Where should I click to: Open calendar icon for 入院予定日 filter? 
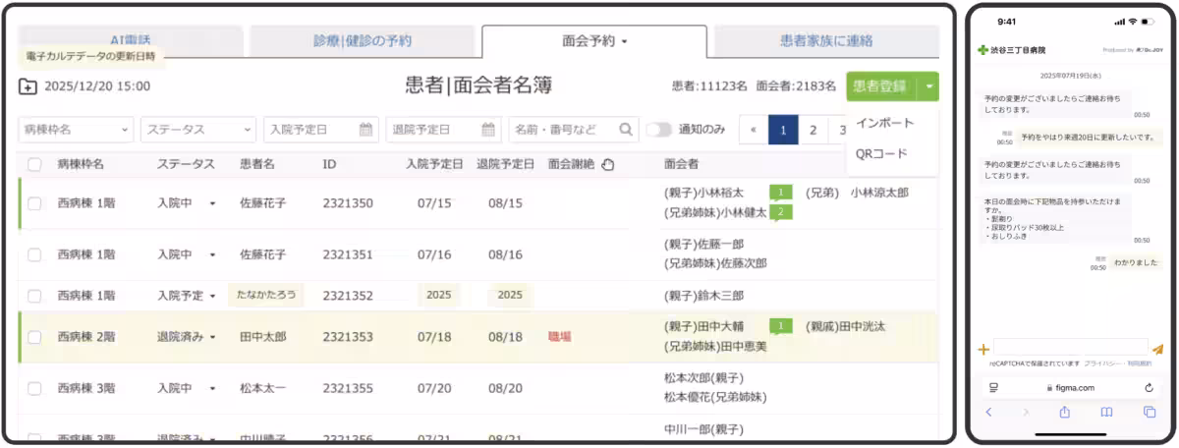tap(365, 130)
